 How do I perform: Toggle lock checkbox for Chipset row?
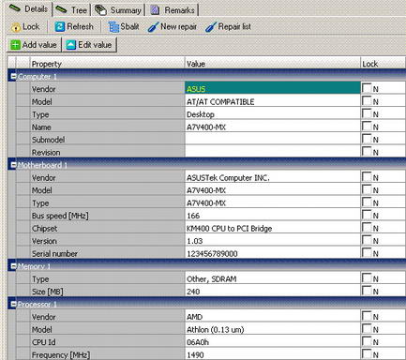point(367,228)
